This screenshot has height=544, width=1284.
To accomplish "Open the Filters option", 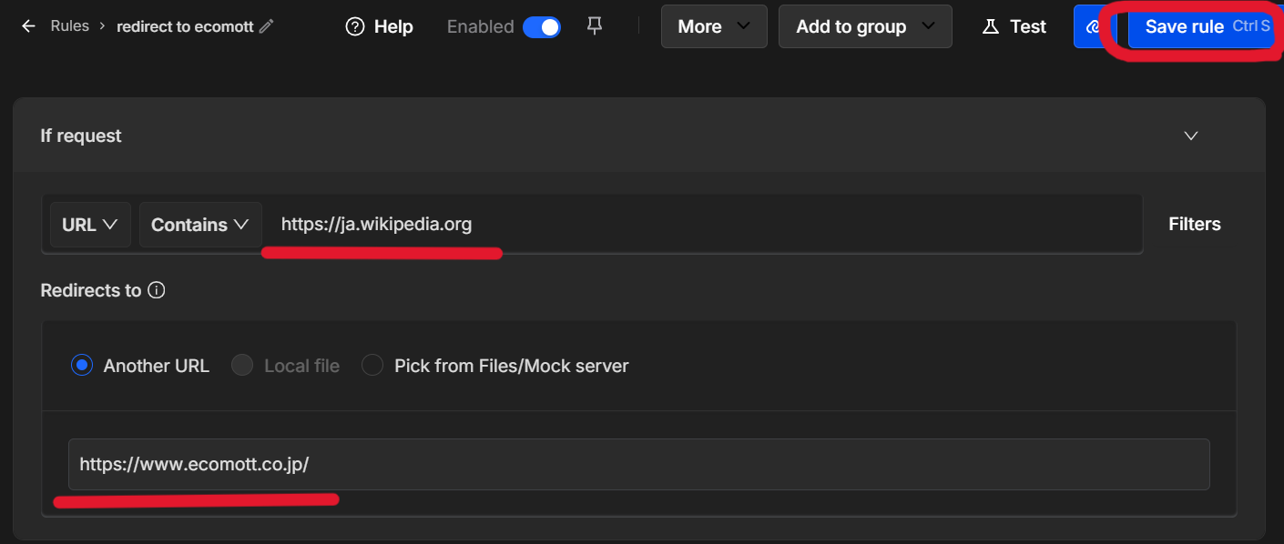I will [1194, 224].
